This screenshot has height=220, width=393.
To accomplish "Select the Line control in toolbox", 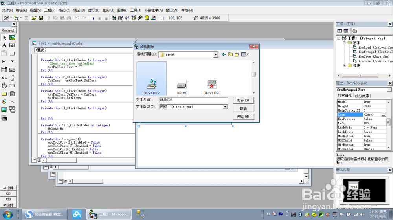I will click(12, 101).
